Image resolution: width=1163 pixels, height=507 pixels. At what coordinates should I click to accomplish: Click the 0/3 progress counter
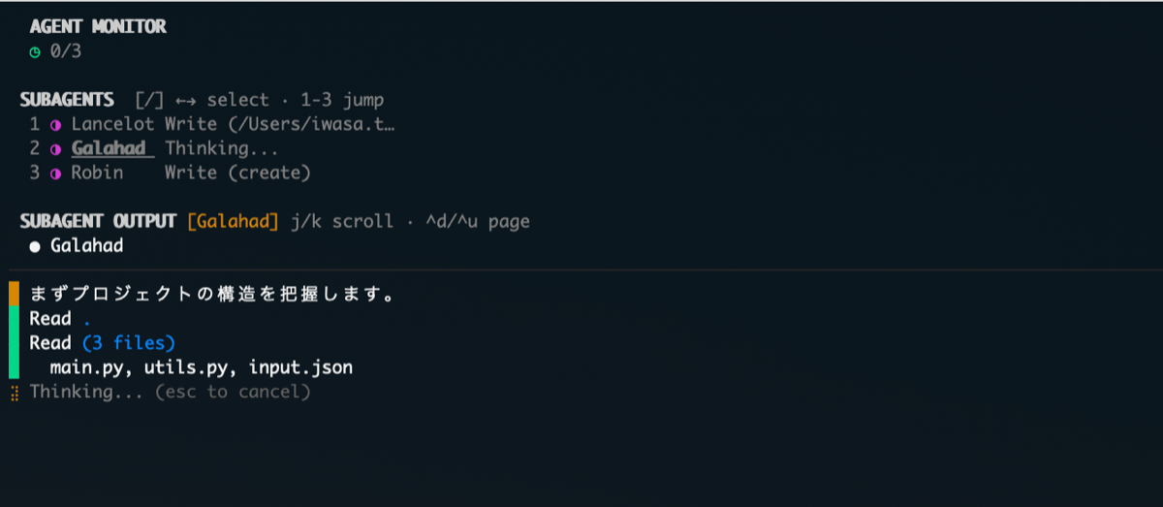66,52
